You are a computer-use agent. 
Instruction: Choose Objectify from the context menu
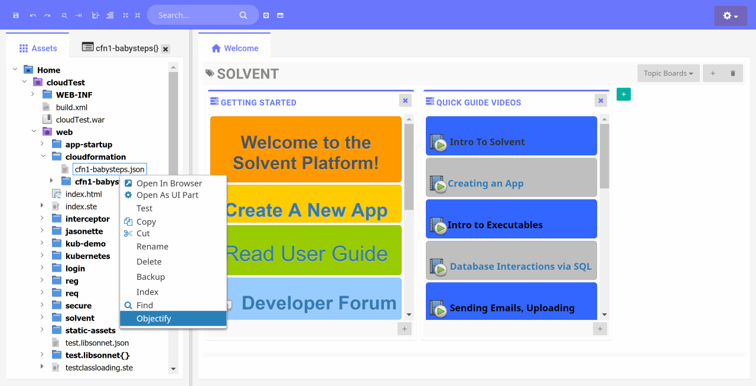pos(154,319)
